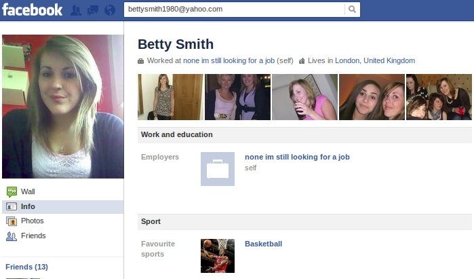
Task: Open the friend requests icon
Action: point(76,10)
